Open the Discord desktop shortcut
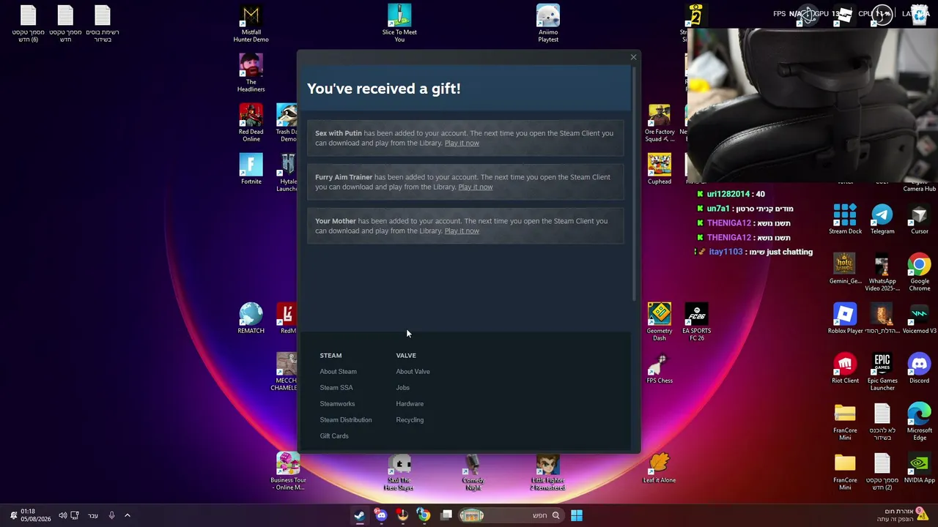 pos(919,368)
